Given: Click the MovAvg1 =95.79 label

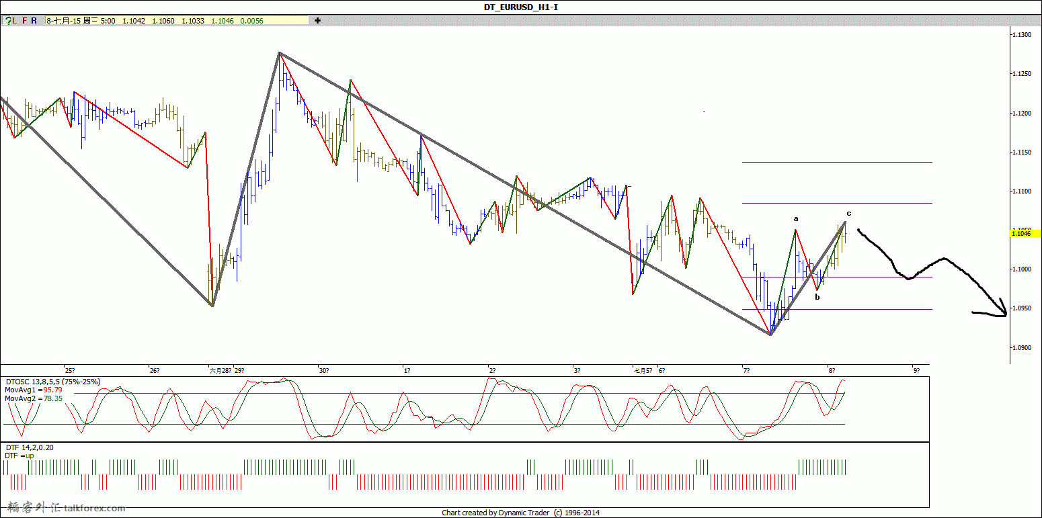Looking at the screenshot, I should (34, 390).
